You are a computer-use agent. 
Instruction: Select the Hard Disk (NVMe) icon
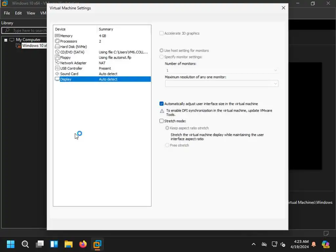pyautogui.click(x=57, y=47)
